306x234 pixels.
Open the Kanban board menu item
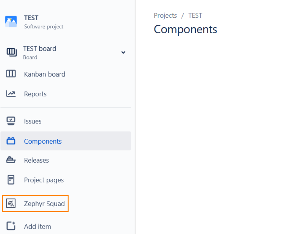click(44, 74)
